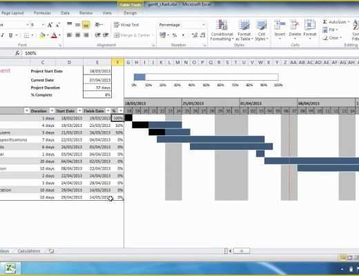Open Finish Date column filter dropdown
359x276 pixels.
coord(108,110)
